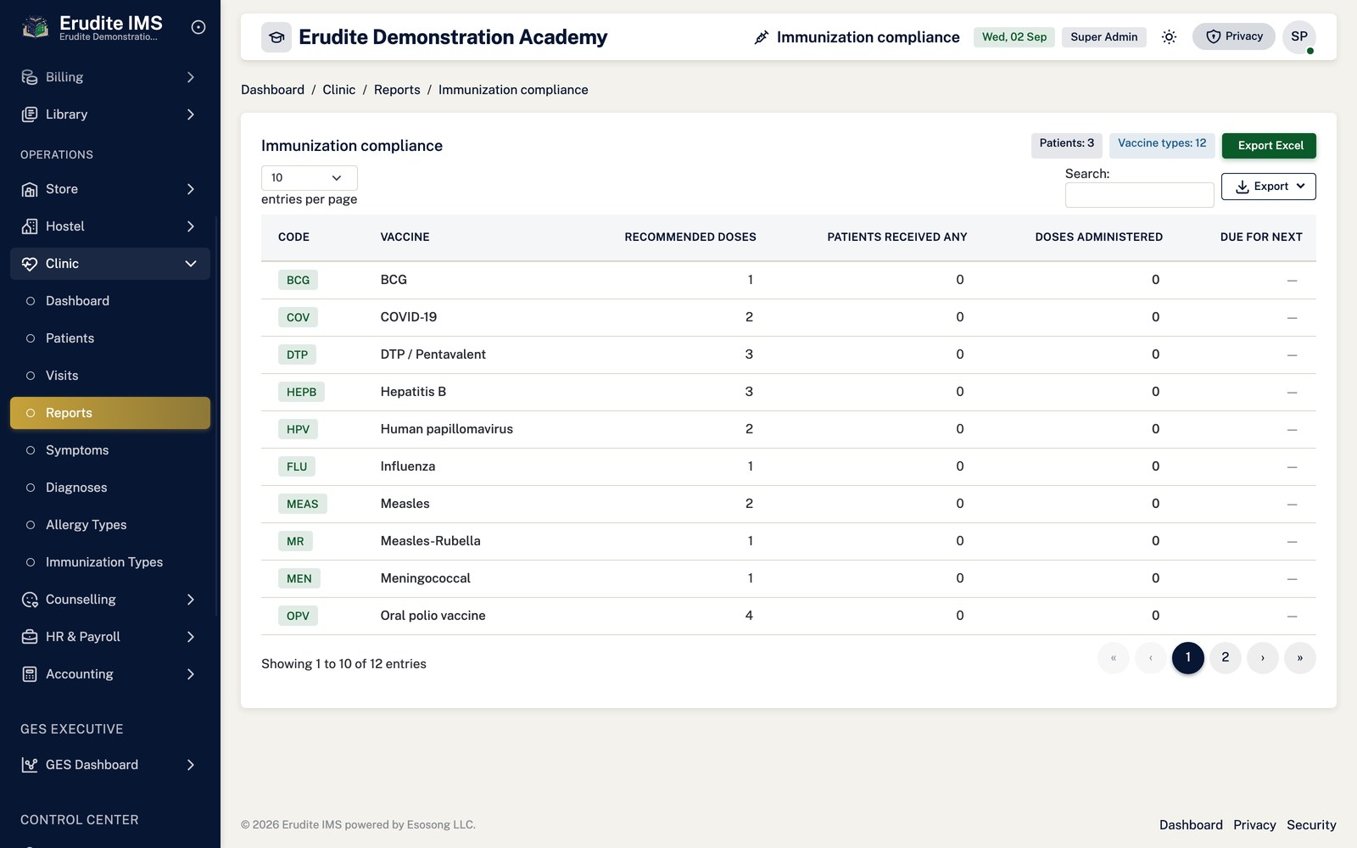Open the SP user avatar menu
Screen dimensions: 1357x848
click(x=1299, y=36)
